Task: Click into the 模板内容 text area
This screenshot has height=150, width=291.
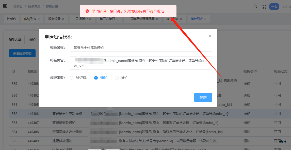Action: 141,63
